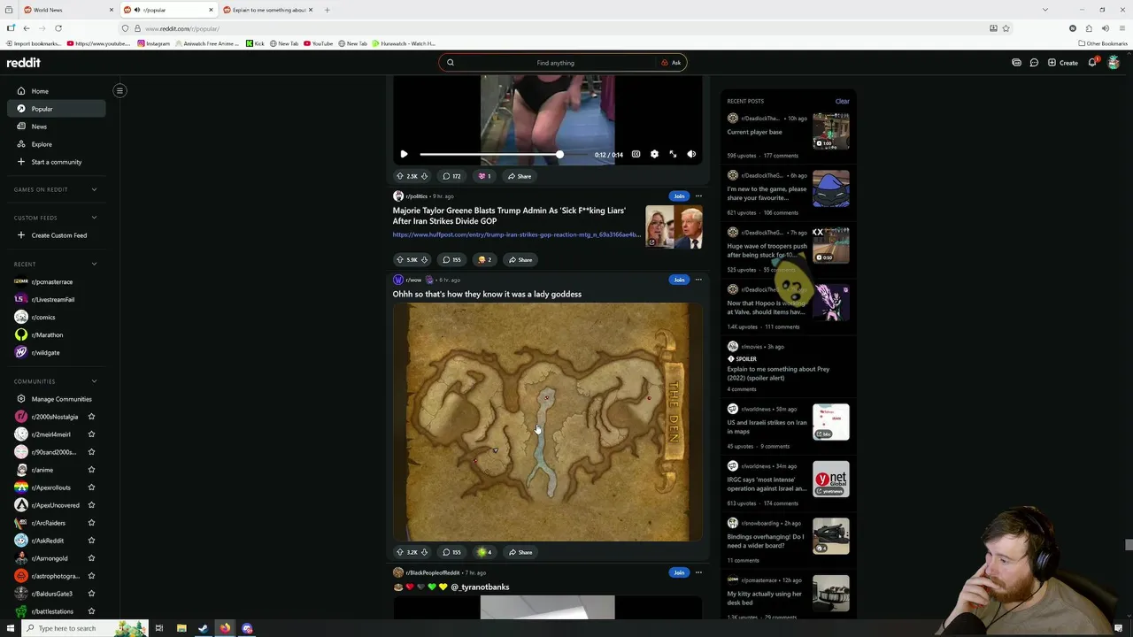Image resolution: width=1133 pixels, height=637 pixels.
Task: Favorite r/Apexrollouts with star
Action: [91, 487]
